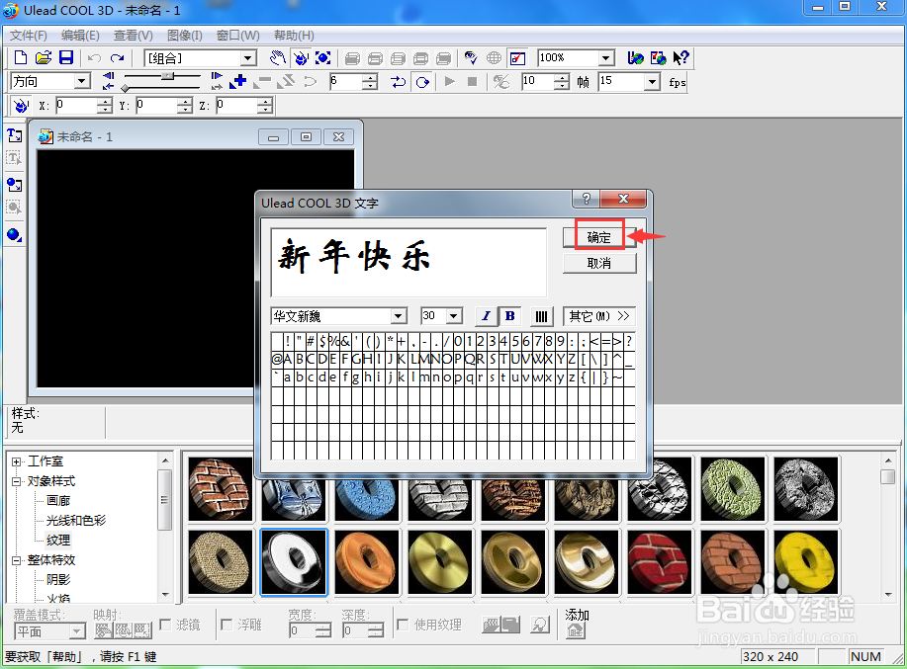Click the Play animation button
The width and height of the screenshot is (907, 669).
[449, 81]
